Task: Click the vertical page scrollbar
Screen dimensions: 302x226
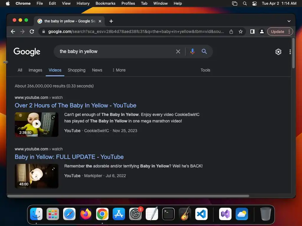Action: click(x=293, y=53)
